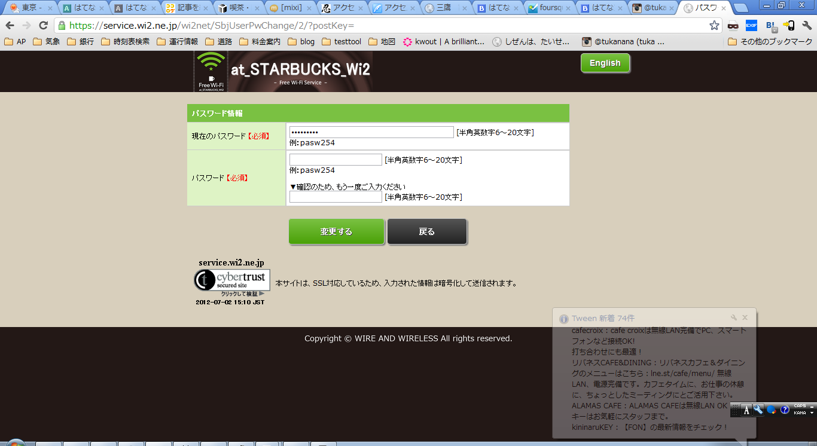The image size is (817, 446).
Task: Open the 道路 bookmarks folder
Action: pyautogui.click(x=218, y=42)
